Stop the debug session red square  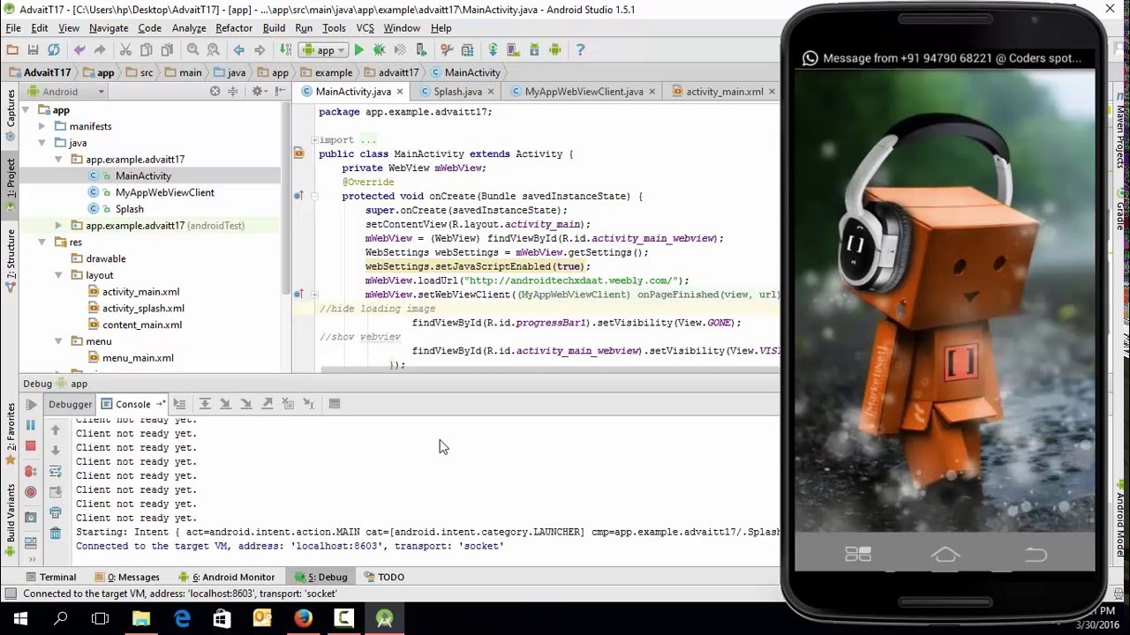31,445
